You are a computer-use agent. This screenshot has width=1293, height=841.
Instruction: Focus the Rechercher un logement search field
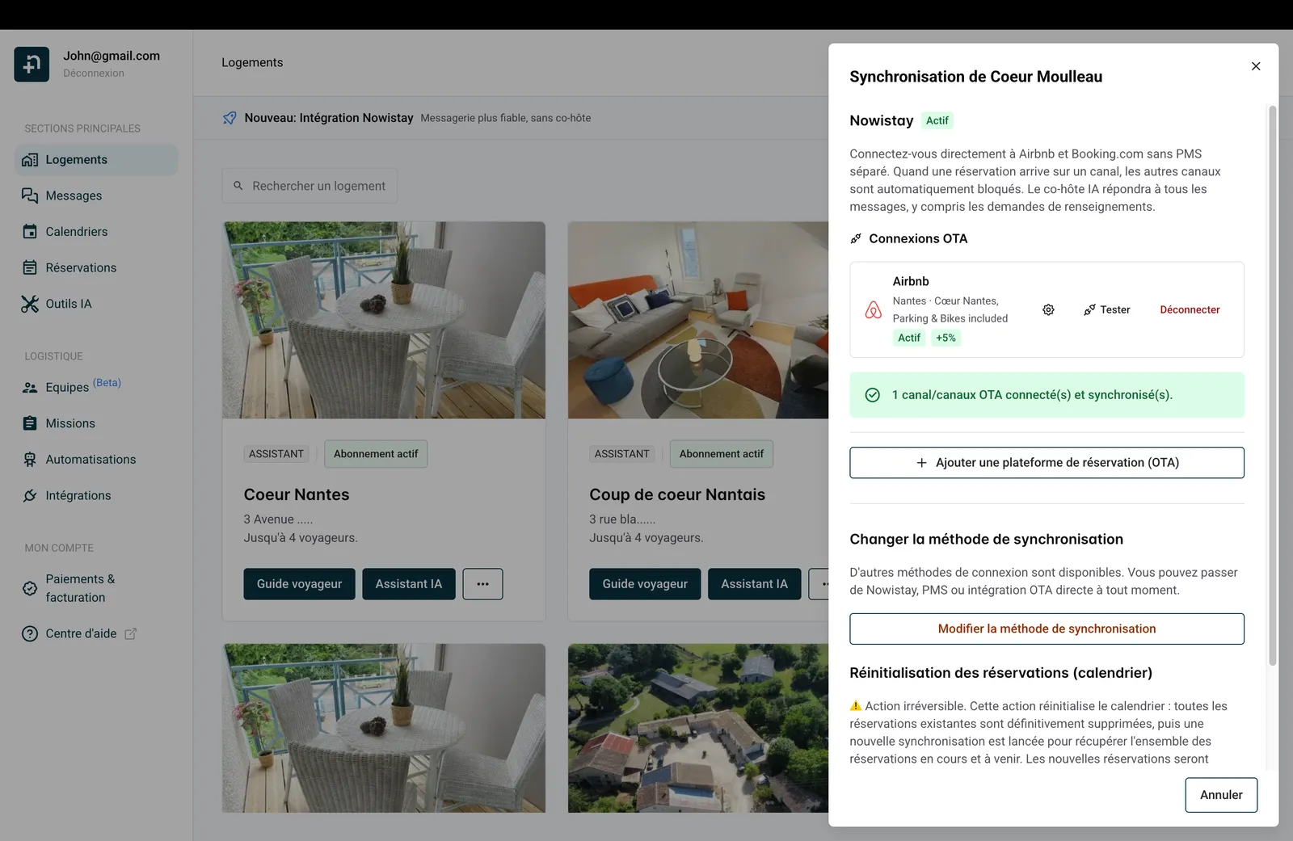click(310, 186)
